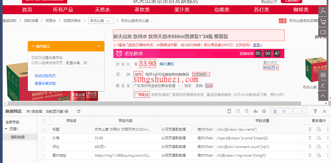Open the 天然水 navigation tab
The image size is (331, 163).
tap(102, 10)
